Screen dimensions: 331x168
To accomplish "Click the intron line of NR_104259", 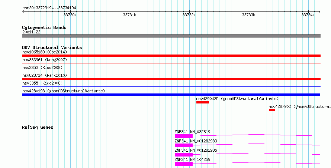I will click(x=257, y=163).
